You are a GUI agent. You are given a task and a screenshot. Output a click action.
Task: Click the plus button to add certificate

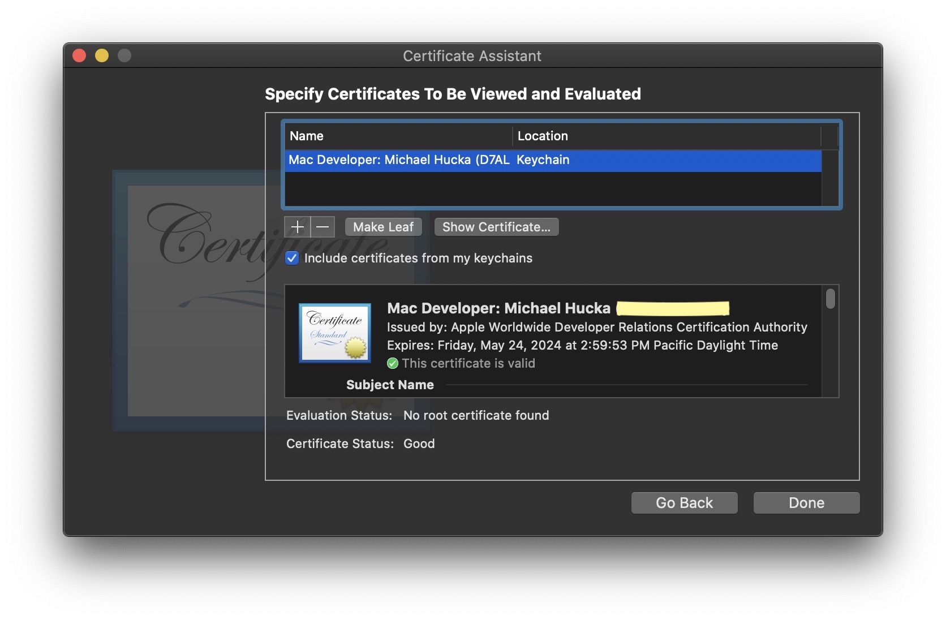[297, 227]
